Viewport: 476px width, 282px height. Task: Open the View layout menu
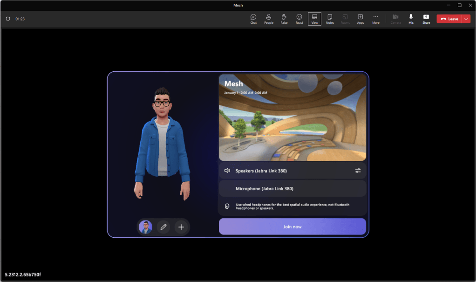(x=314, y=19)
